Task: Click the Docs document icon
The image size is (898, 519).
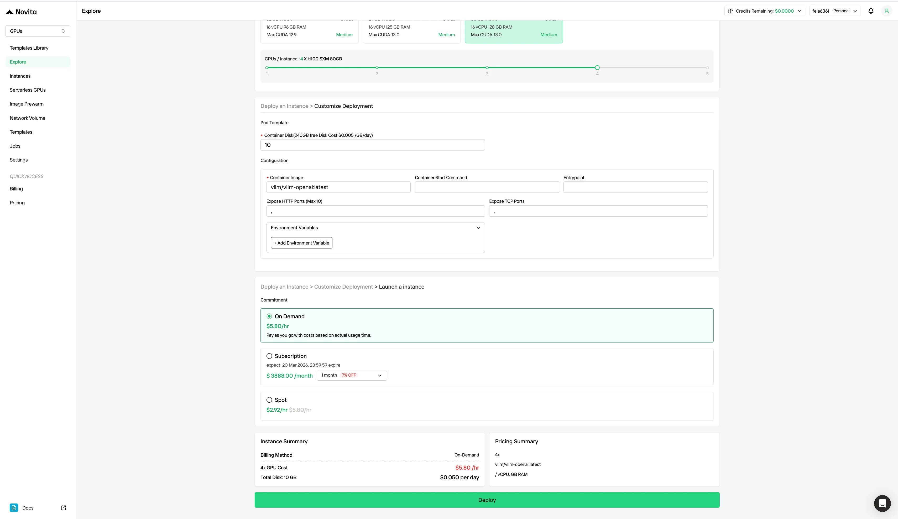Action: click(x=14, y=508)
